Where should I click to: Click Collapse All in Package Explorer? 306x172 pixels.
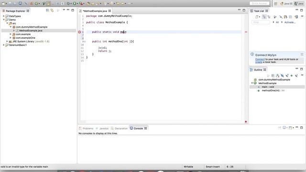[x=47, y=11]
